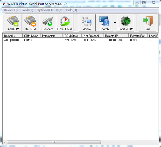Click the Reset Count toolbar icon
161x147 pixels.
coord(65,23)
